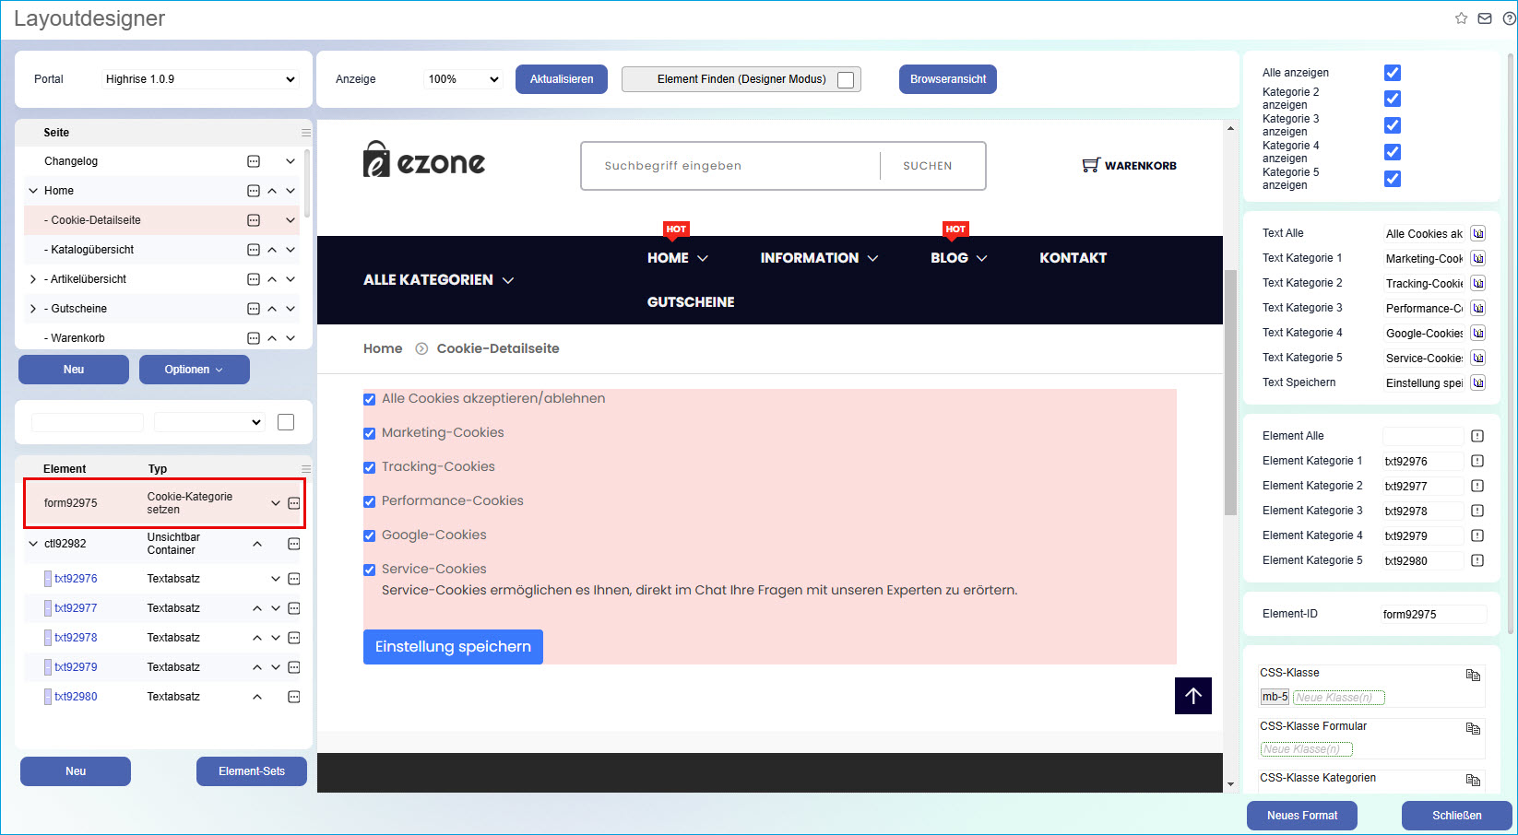Open Portal dropdown showing Highrise 1.0.9
Viewport: 1518px width, 835px height.
tap(200, 79)
